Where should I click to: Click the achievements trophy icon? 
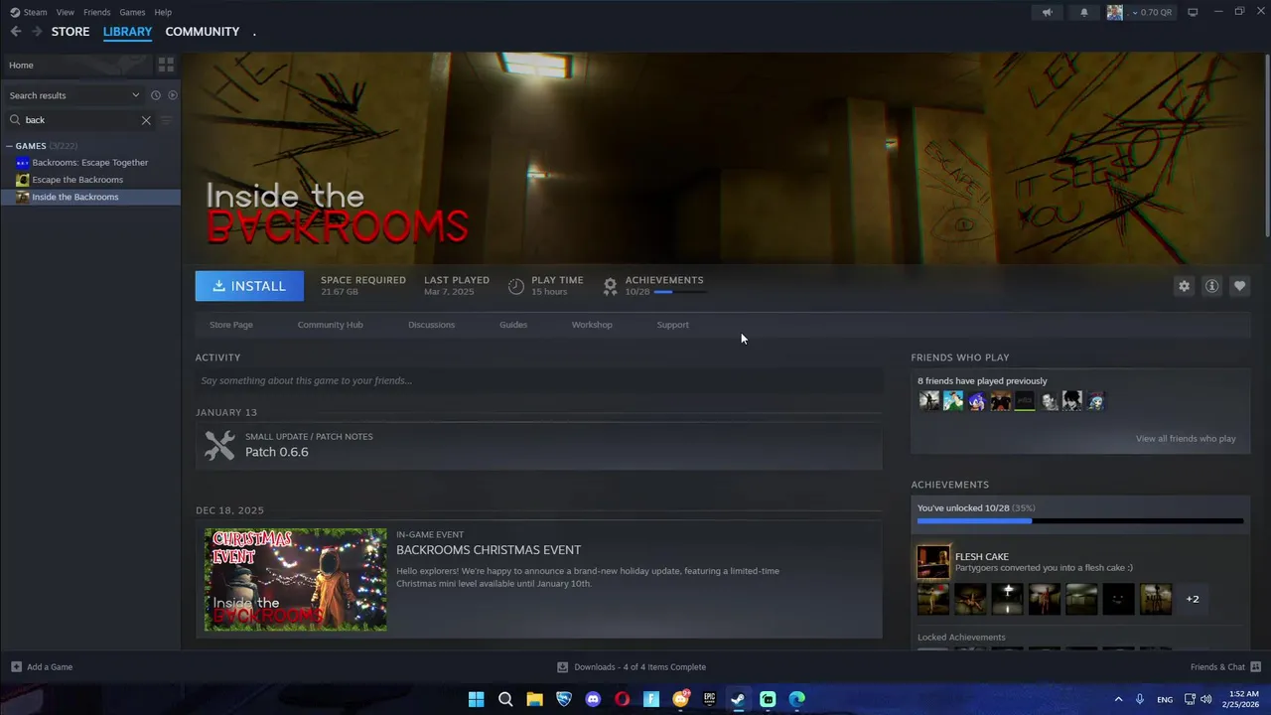(611, 286)
